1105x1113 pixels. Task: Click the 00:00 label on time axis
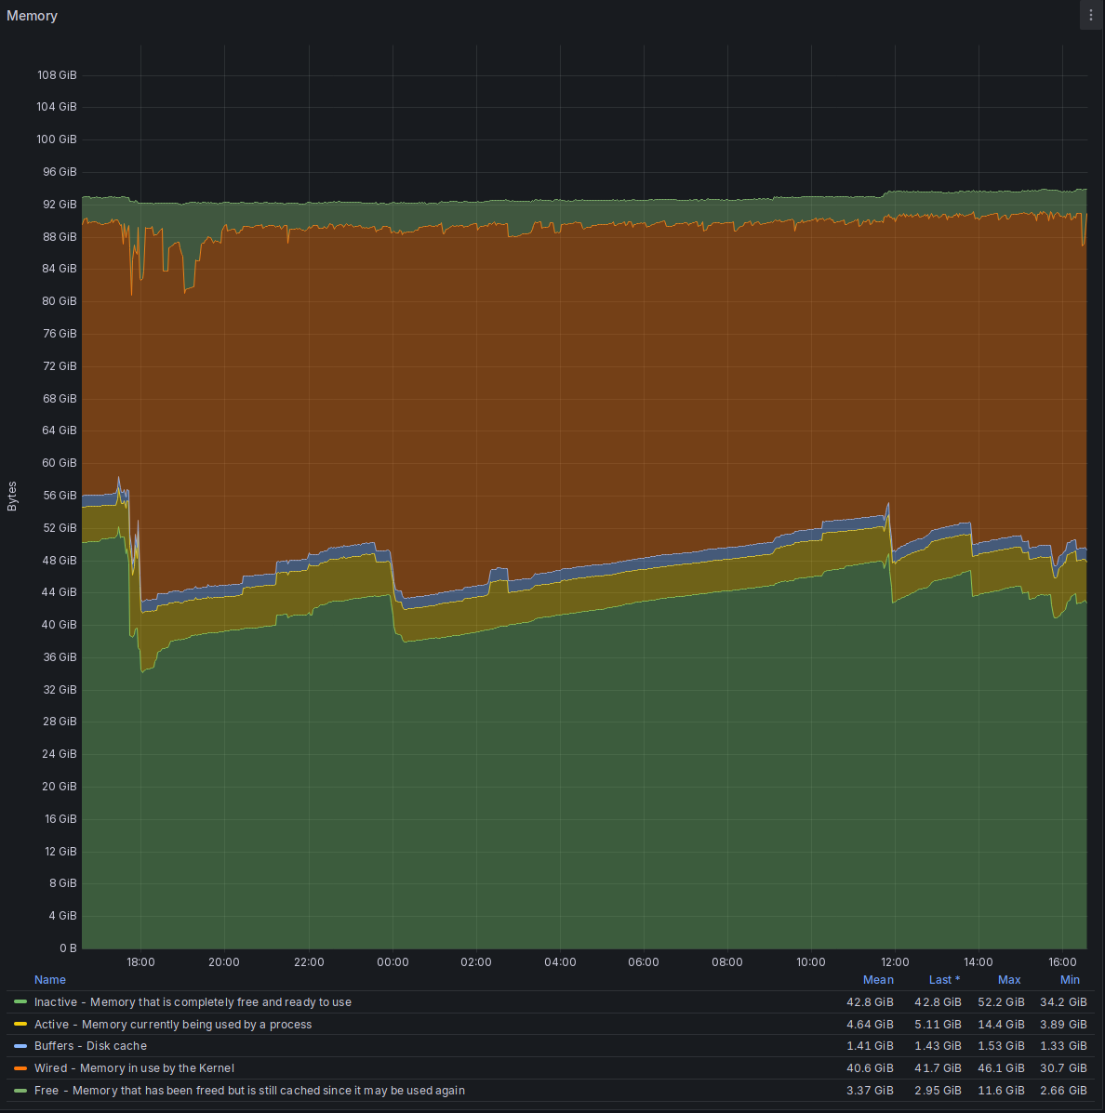tap(393, 962)
